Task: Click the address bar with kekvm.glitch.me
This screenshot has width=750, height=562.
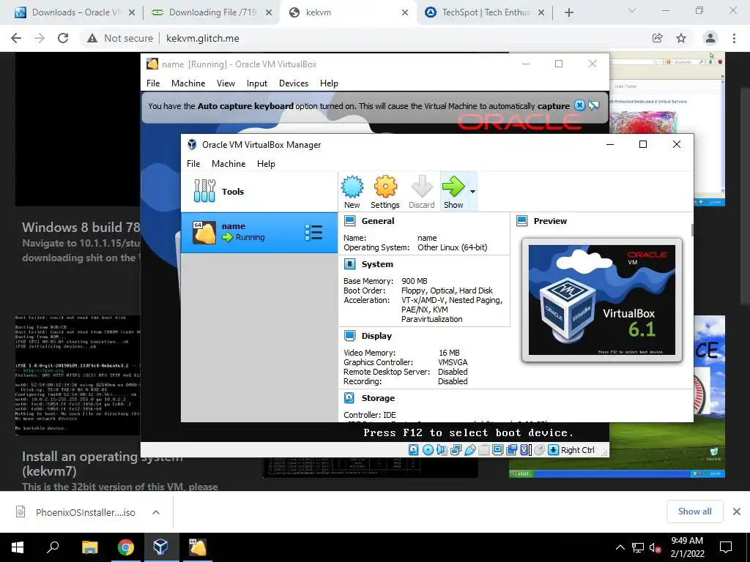Action: [x=202, y=38]
